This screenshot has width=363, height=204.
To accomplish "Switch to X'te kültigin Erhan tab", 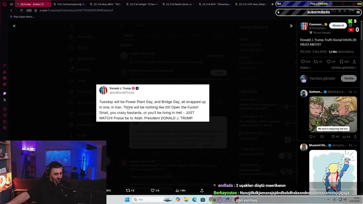I will (x=142, y=4).
